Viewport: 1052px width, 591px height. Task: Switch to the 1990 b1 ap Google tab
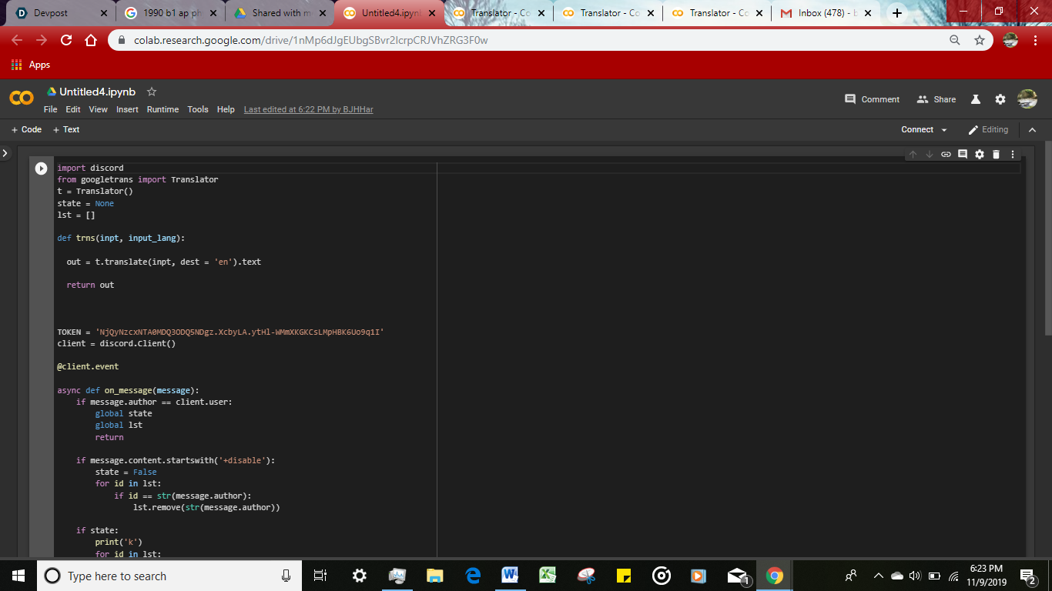[x=169, y=13]
